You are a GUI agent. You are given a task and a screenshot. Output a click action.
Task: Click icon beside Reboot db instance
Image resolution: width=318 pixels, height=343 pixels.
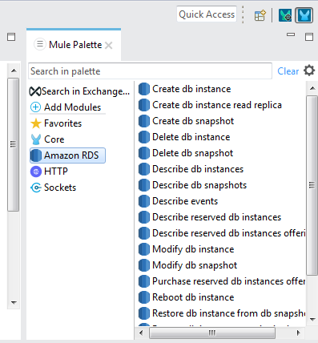click(144, 297)
